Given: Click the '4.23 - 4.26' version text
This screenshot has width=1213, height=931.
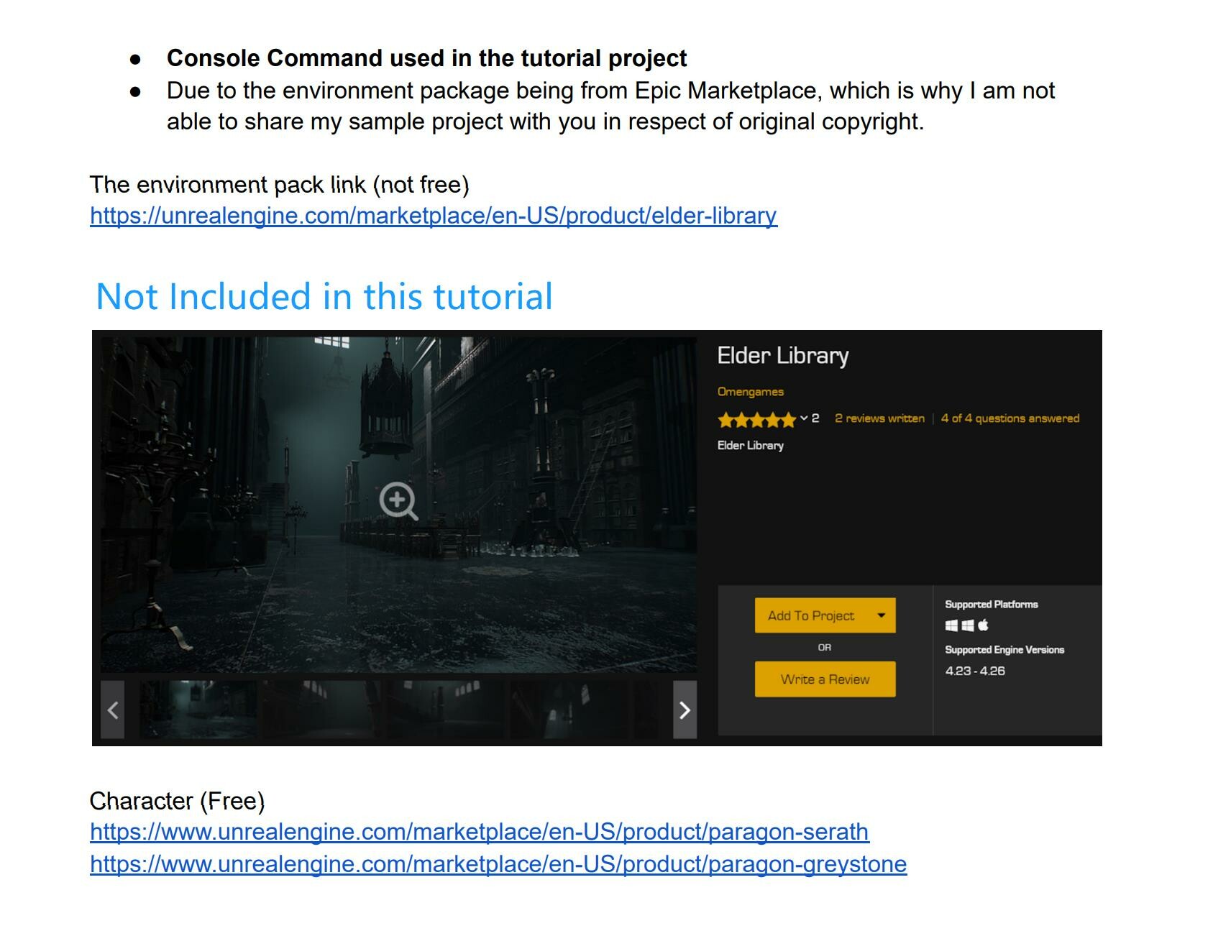Looking at the screenshot, I should tap(975, 671).
